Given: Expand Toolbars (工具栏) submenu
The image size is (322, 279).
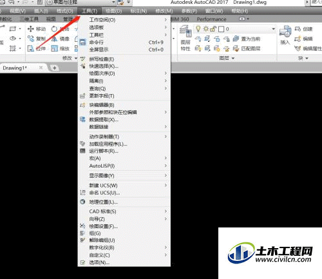Looking at the screenshot, I should (x=124, y=35).
